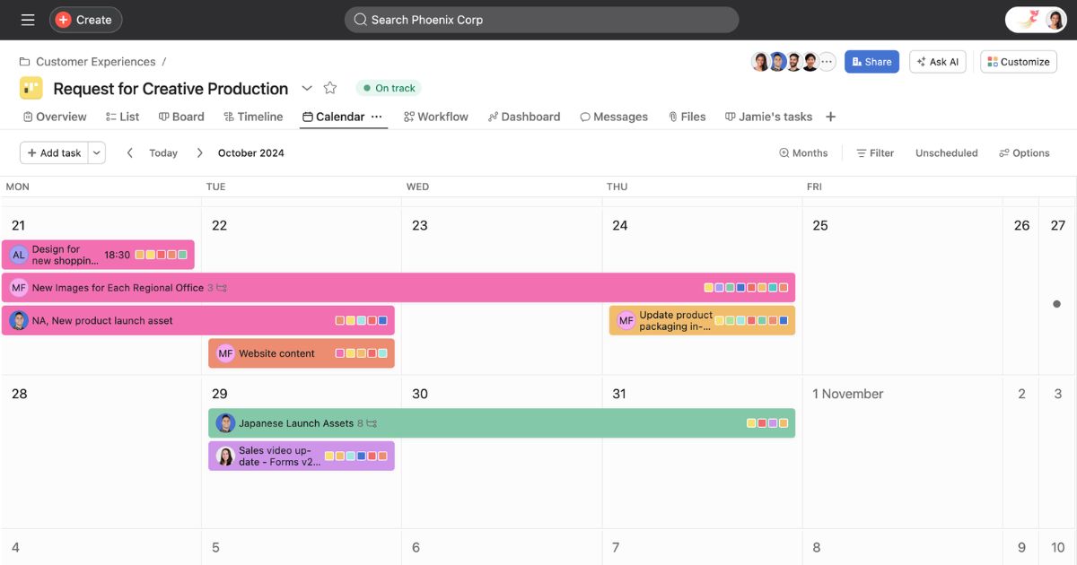Viewport: 1077px width, 565px height.
Task: Star the Request for Creative Production project
Action: click(330, 88)
